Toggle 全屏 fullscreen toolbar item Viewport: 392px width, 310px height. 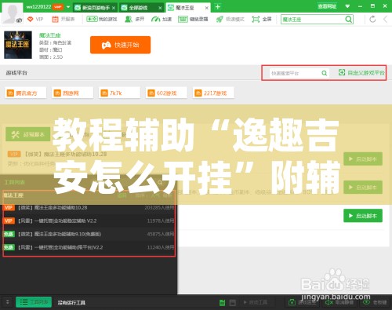click(262, 19)
